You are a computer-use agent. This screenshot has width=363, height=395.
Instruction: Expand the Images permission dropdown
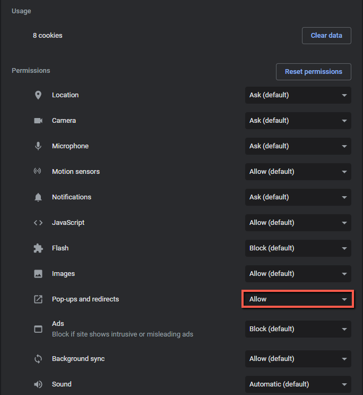(298, 274)
